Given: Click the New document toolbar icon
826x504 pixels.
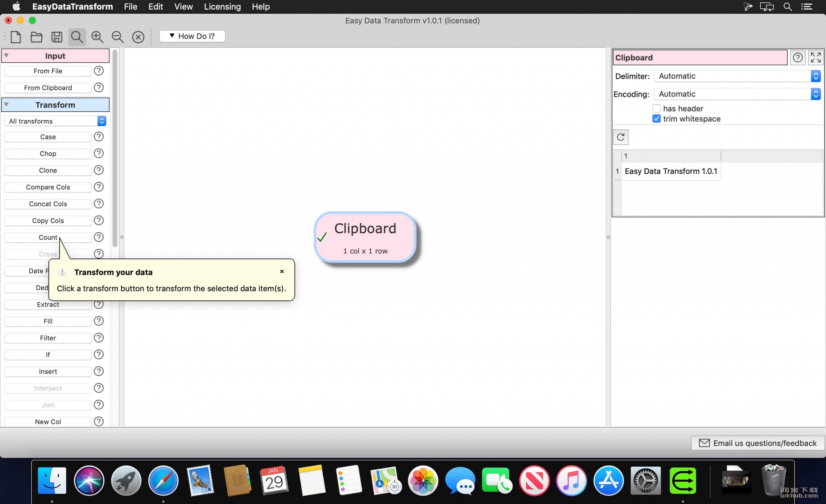Looking at the screenshot, I should pos(16,36).
